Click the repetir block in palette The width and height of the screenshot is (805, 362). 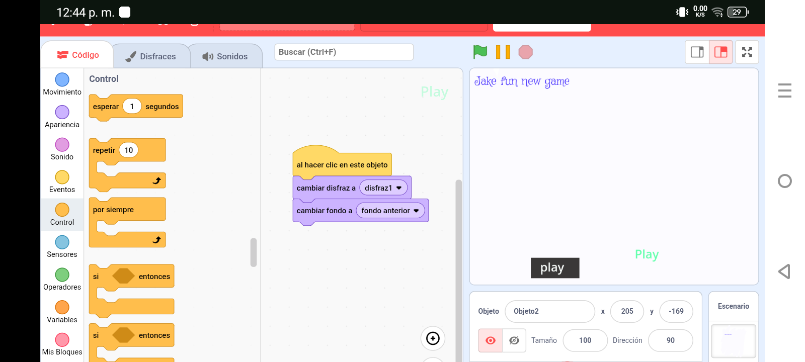127,165
